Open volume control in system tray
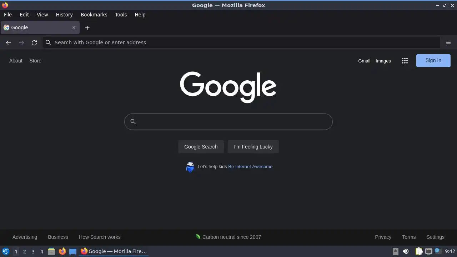This screenshot has width=457, height=257. coord(406,251)
